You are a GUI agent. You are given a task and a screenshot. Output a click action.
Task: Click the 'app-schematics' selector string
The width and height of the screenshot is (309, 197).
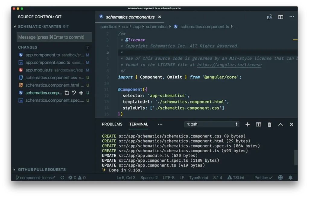click(167, 96)
